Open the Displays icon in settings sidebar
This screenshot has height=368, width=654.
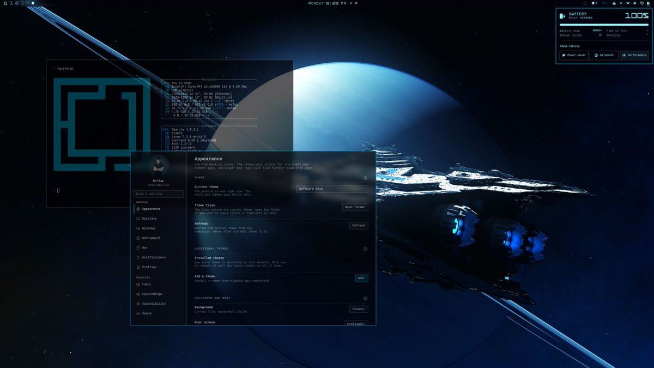point(138,219)
